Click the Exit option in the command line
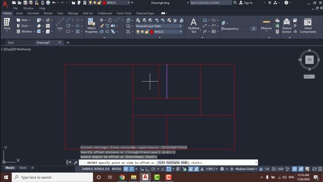This screenshot has height=182, width=323. pyautogui.click(x=161, y=163)
